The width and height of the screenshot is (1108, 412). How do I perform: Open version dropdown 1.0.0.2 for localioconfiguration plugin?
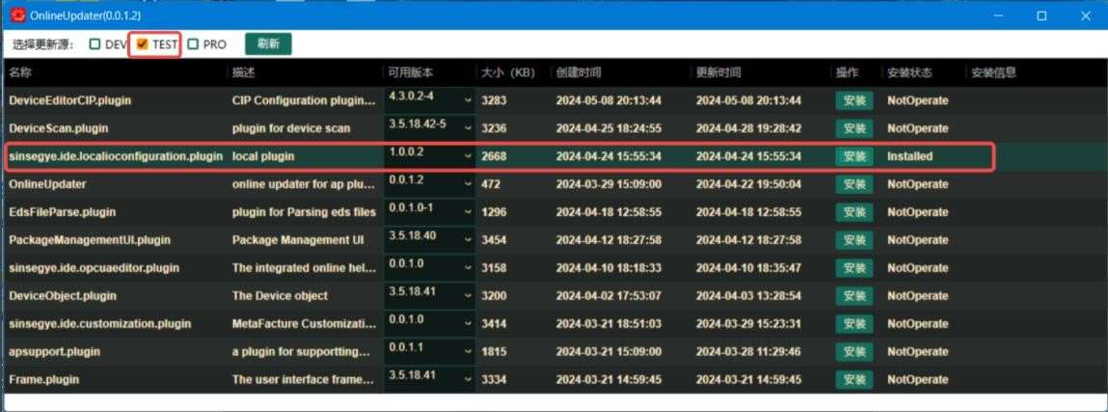point(430,156)
